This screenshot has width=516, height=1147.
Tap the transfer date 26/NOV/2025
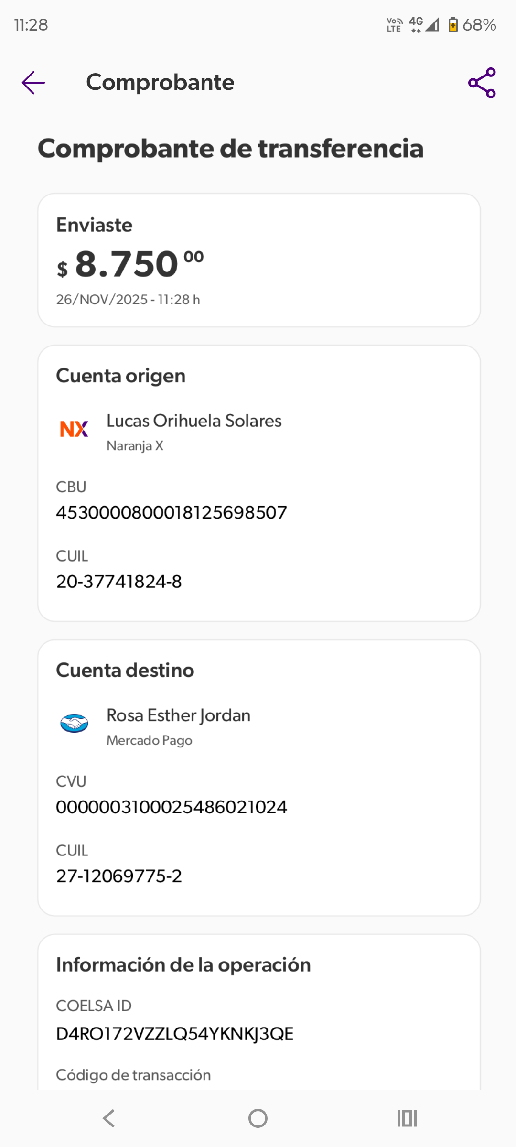[x=102, y=300]
